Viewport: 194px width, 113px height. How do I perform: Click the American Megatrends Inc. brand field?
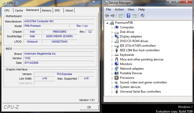click(x=59, y=54)
